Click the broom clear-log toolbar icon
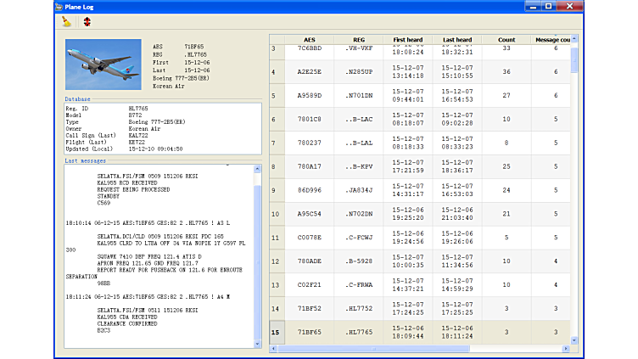 [x=67, y=22]
